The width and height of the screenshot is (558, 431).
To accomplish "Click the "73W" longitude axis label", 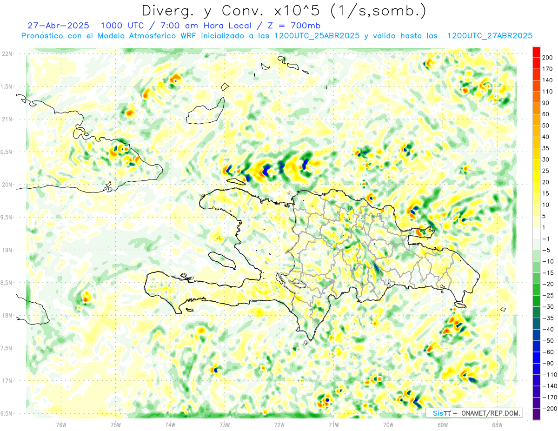I will 225,424.
